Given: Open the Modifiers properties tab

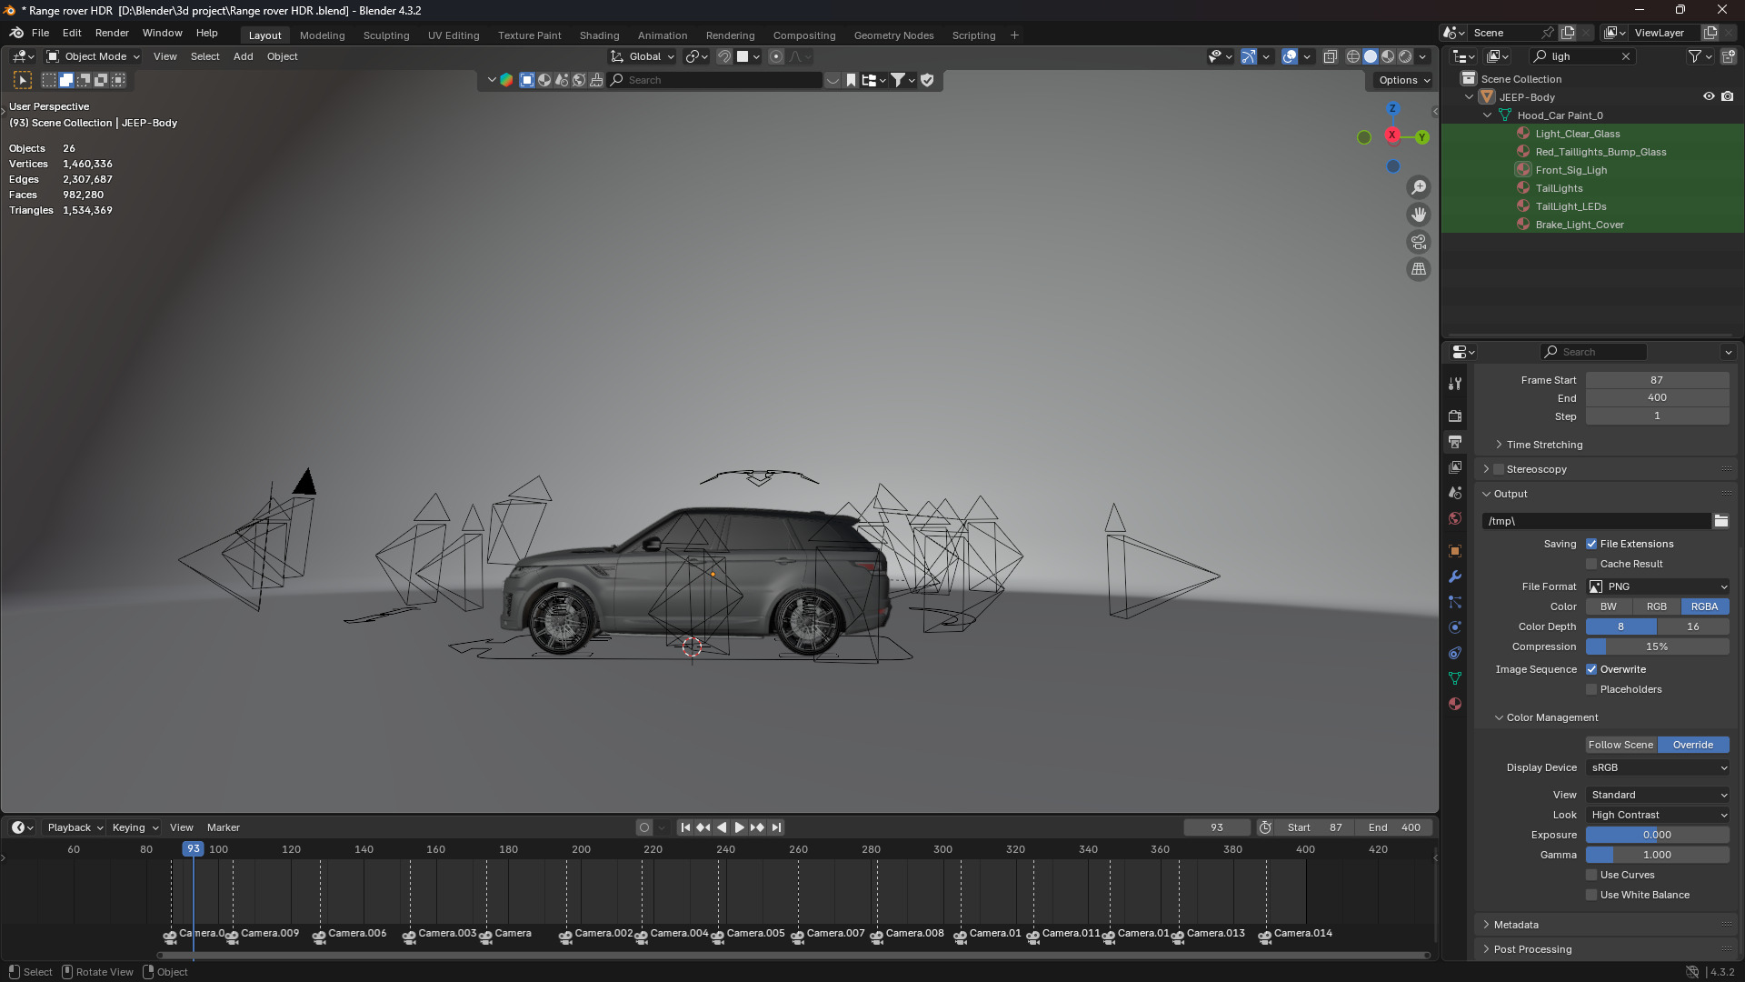Looking at the screenshot, I should [1455, 576].
